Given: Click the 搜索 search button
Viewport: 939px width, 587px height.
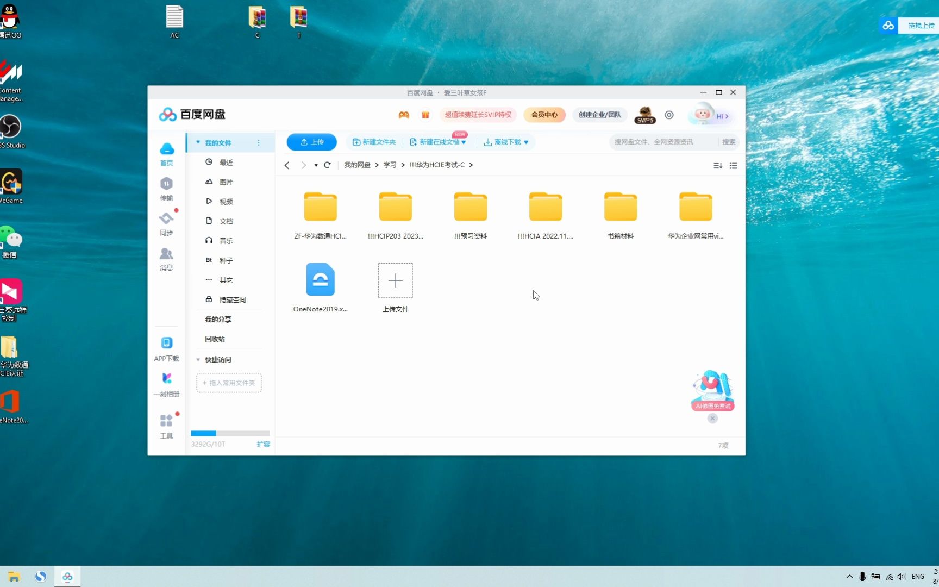Looking at the screenshot, I should tap(729, 142).
